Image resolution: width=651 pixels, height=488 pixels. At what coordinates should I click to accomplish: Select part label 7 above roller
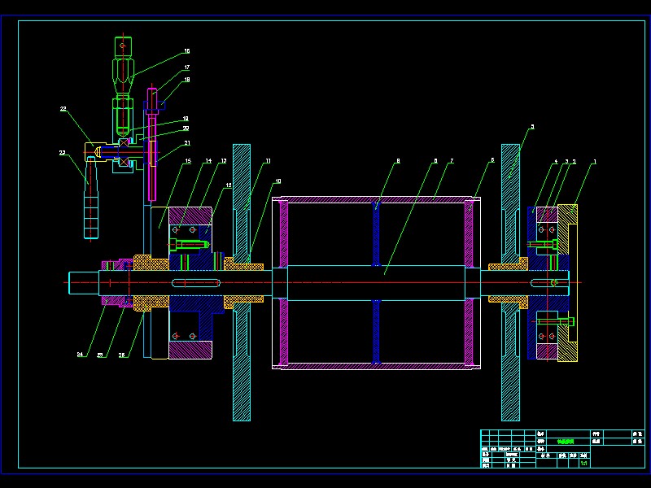tap(452, 161)
